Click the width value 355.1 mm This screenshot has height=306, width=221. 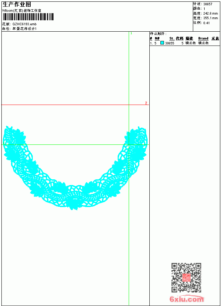click(x=210, y=18)
